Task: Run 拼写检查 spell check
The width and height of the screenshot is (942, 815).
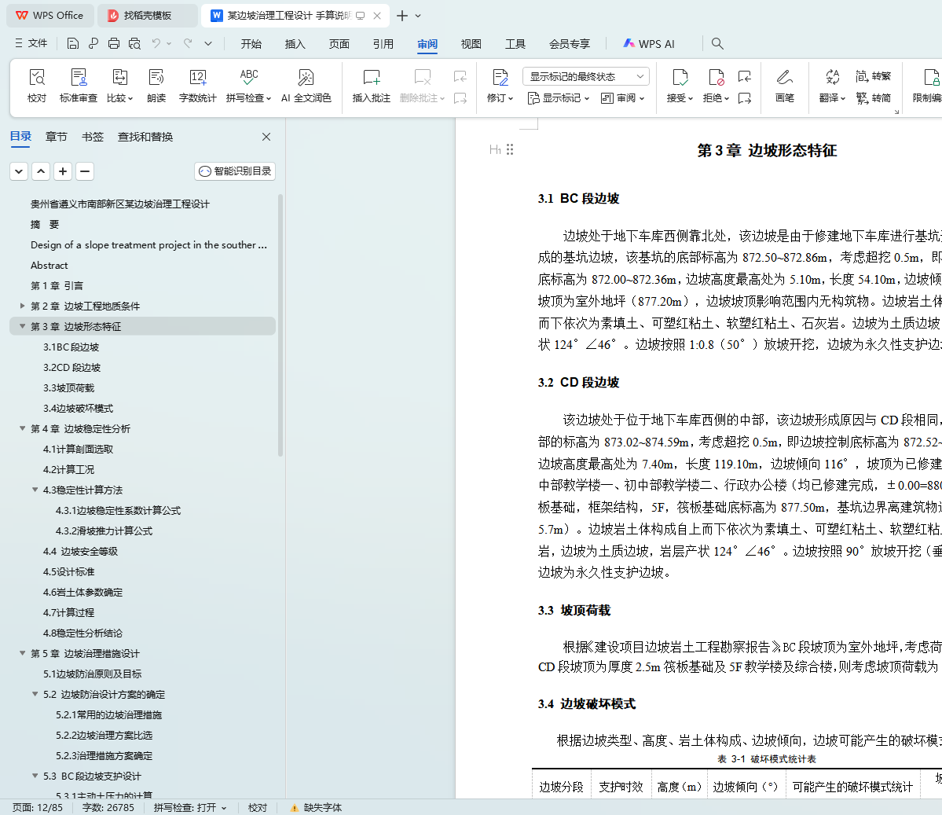Action: 249,86
